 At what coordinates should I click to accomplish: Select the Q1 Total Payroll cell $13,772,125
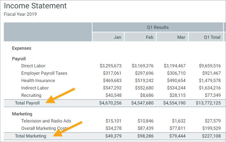click(x=208, y=103)
